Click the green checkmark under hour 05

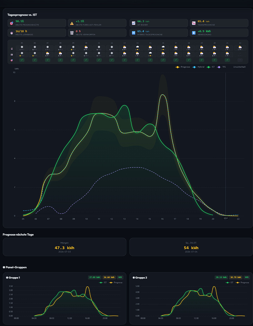(22, 60)
